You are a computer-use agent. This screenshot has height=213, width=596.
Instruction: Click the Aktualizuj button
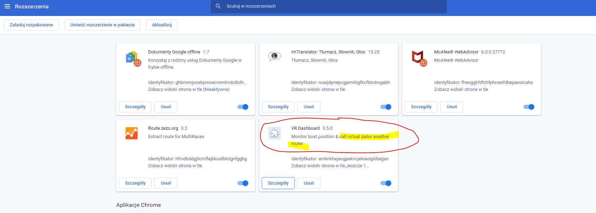coord(162,25)
